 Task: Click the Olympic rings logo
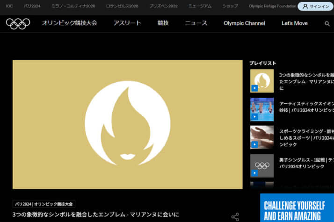[18, 23]
